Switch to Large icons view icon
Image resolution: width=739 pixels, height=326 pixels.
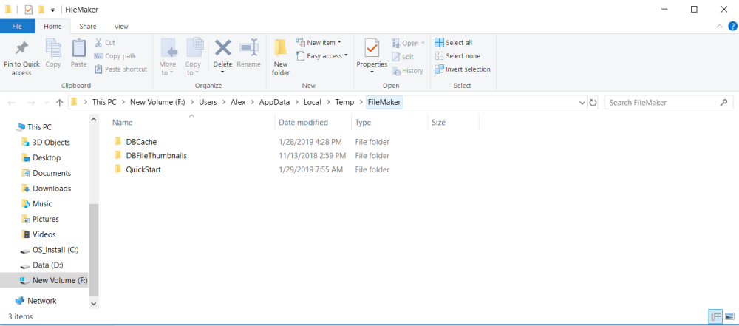tap(729, 316)
